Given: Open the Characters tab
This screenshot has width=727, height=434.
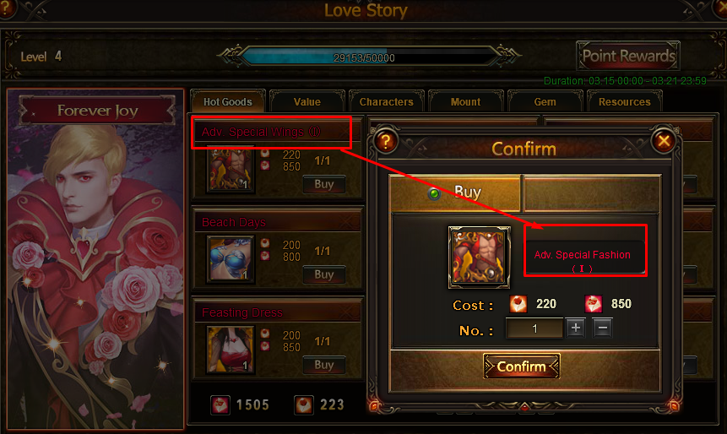Looking at the screenshot, I should pyautogui.click(x=386, y=101).
